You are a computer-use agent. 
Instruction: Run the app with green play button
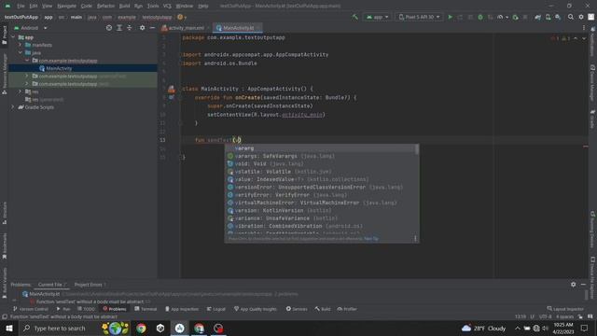click(450, 17)
